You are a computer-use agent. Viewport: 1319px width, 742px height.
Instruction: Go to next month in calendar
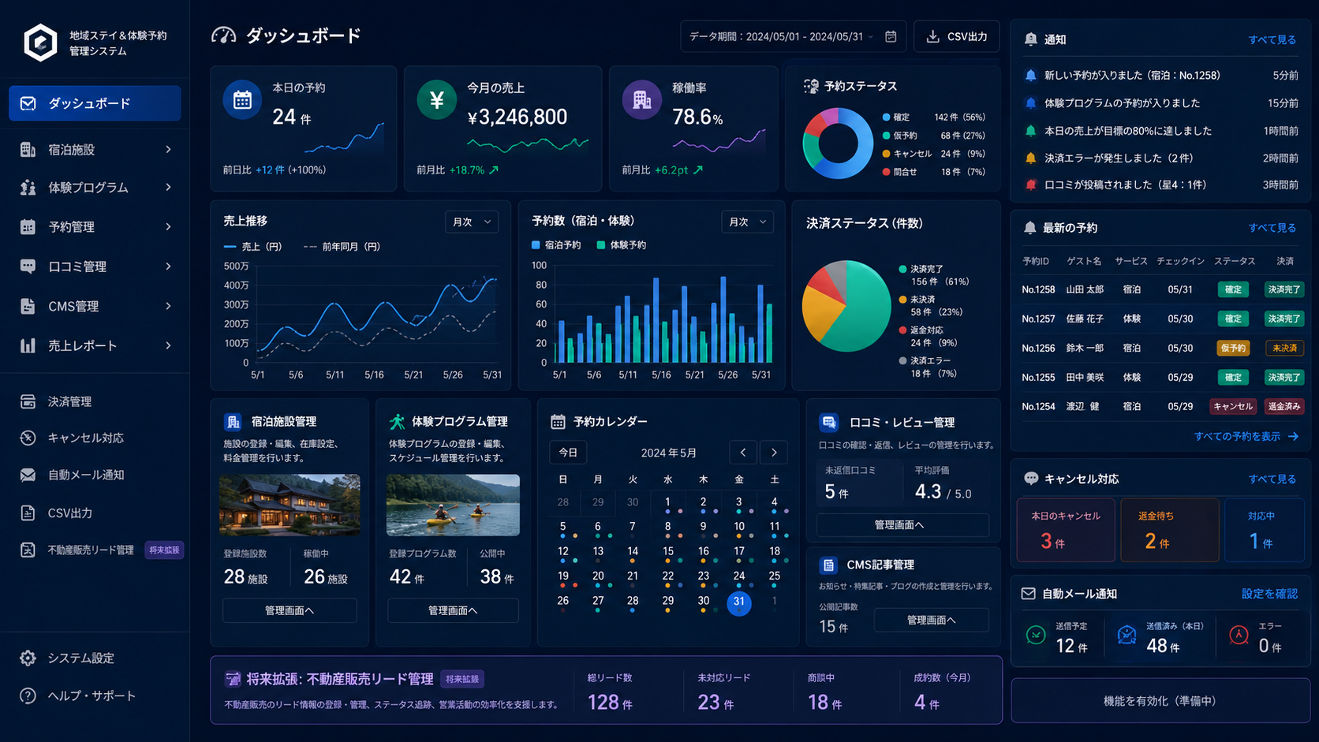tap(774, 453)
